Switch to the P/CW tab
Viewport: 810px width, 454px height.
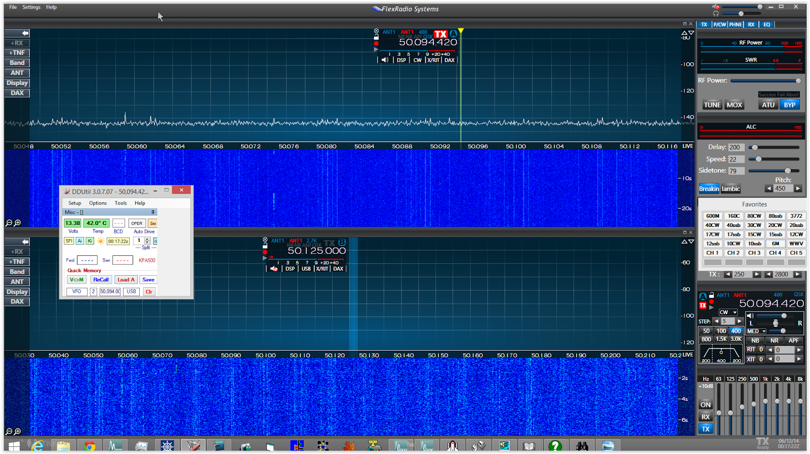point(719,24)
